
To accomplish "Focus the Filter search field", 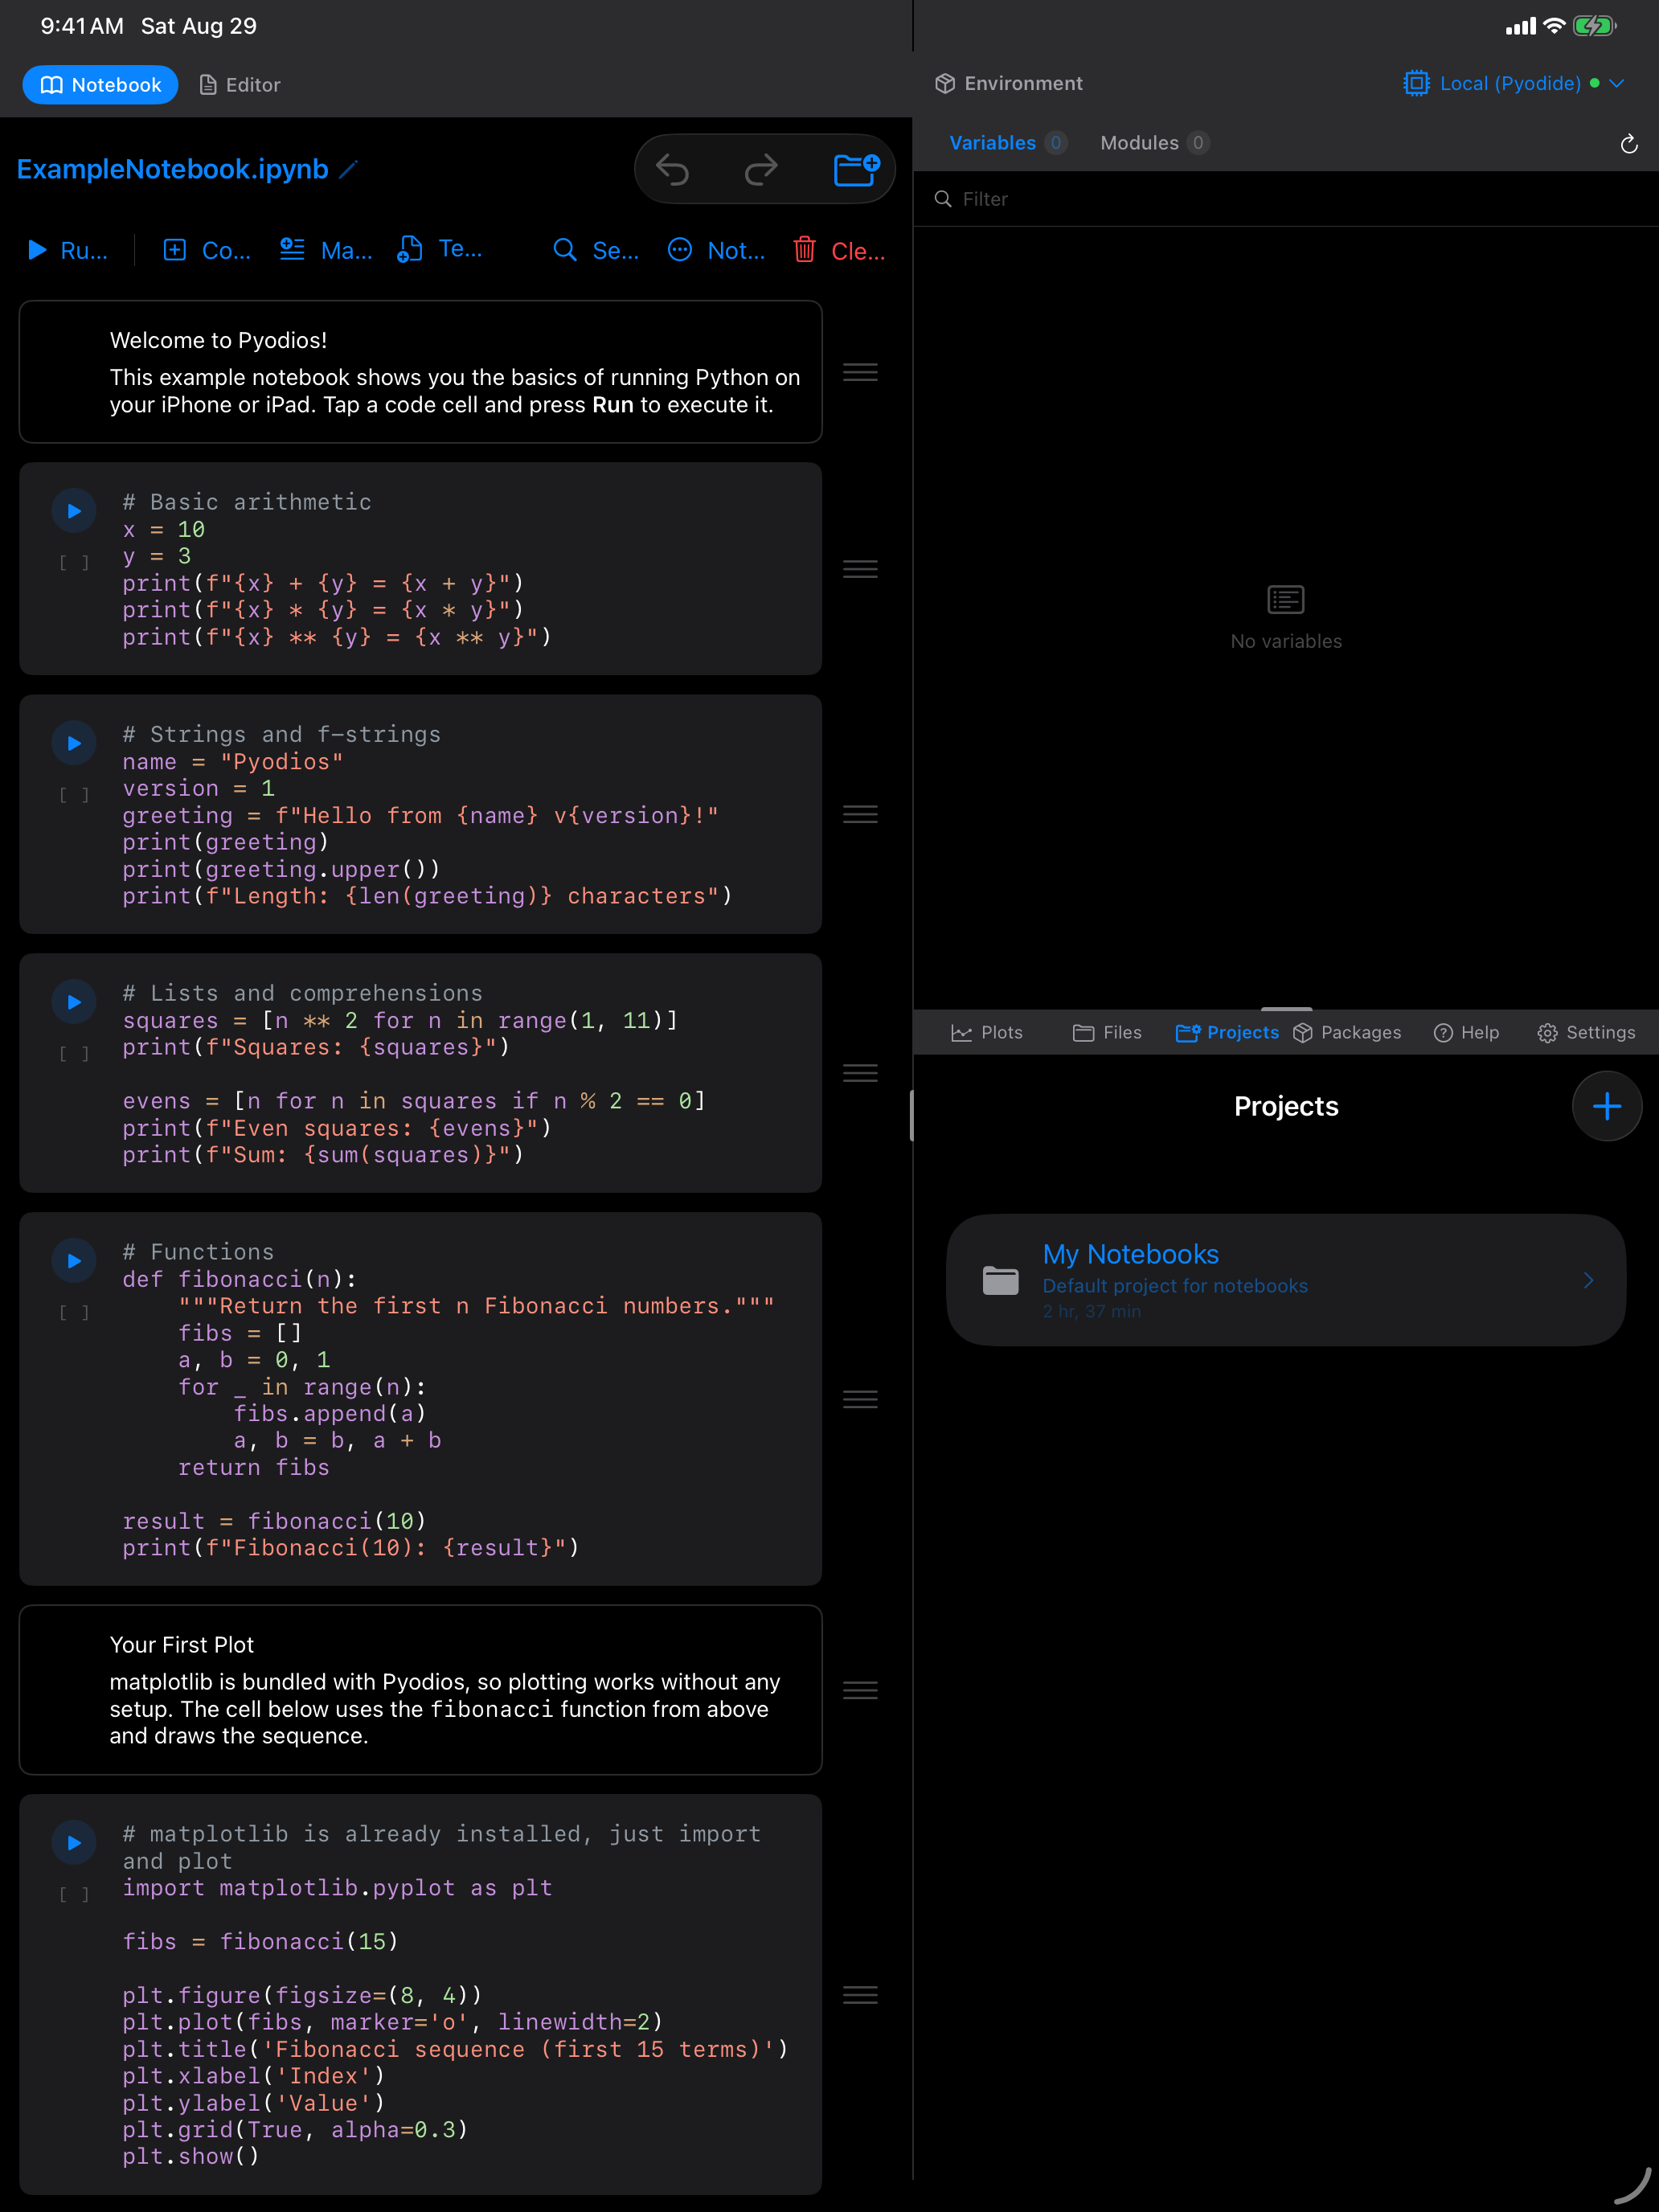I will 1286,199.
